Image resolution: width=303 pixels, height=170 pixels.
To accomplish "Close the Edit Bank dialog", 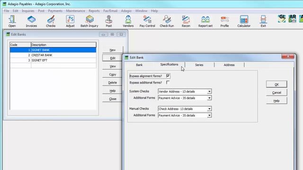I will tap(288, 56).
